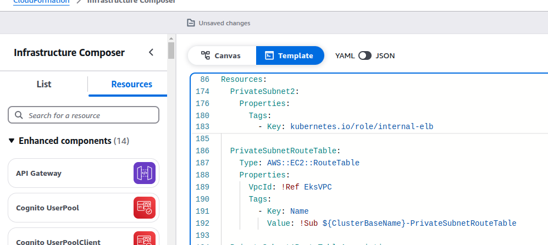
Task: Click the Unsaved changes folder icon
Action: coord(191,23)
